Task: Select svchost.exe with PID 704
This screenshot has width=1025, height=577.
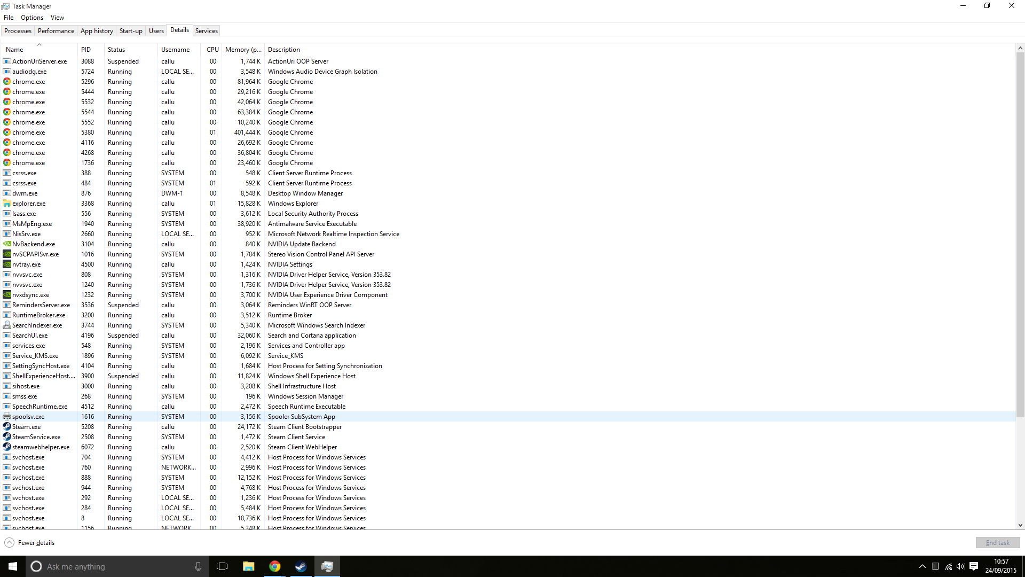Action: coord(508,457)
